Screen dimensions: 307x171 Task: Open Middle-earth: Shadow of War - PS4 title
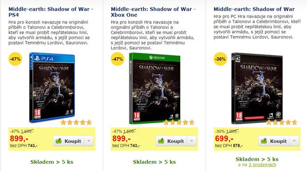[51, 12]
